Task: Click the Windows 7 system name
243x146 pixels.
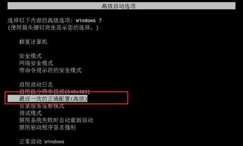Action: click(x=89, y=20)
